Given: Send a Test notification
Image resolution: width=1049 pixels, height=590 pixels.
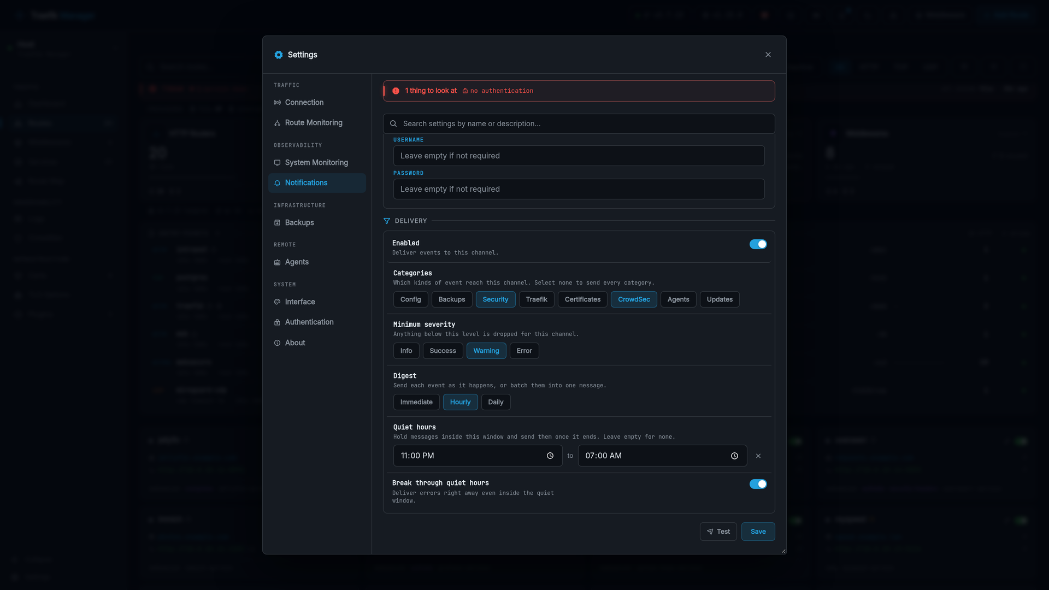Looking at the screenshot, I should click(718, 532).
